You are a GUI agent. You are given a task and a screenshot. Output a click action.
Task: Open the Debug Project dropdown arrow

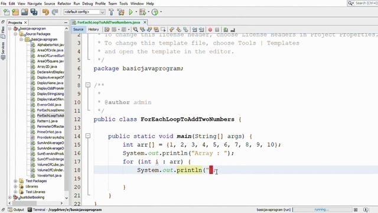pyautogui.click(x=148, y=12)
